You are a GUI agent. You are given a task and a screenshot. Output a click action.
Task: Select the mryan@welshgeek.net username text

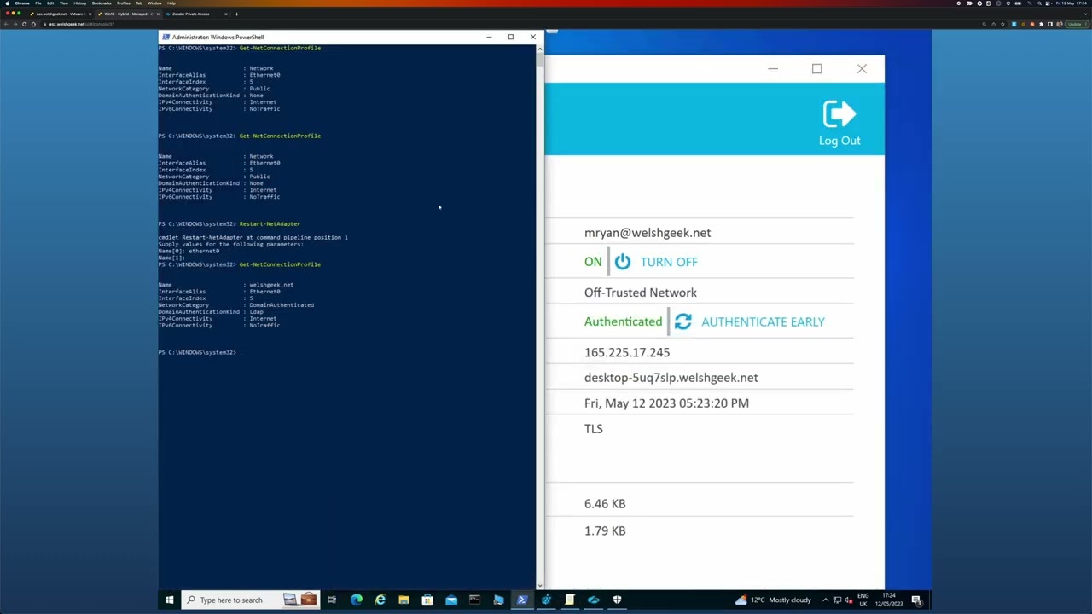(x=648, y=233)
